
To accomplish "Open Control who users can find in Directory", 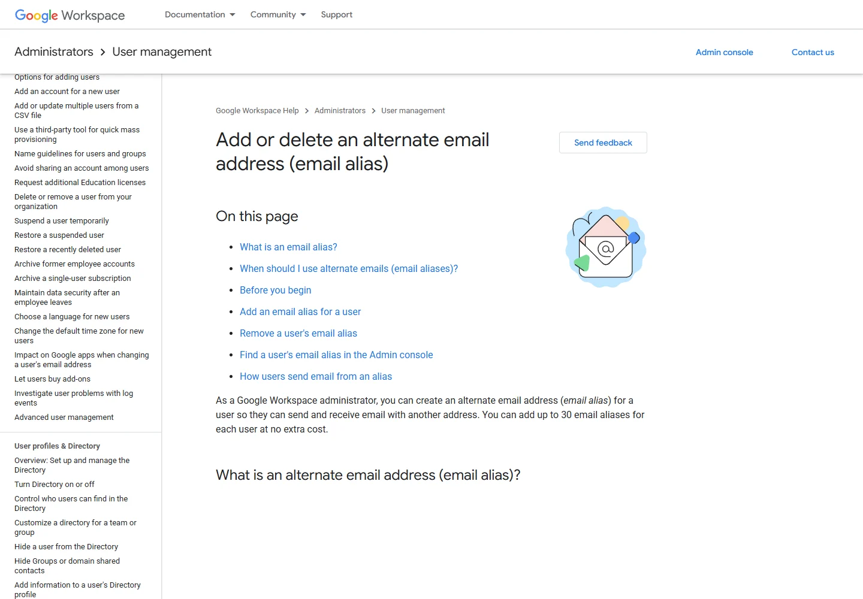I will pos(71,504).
